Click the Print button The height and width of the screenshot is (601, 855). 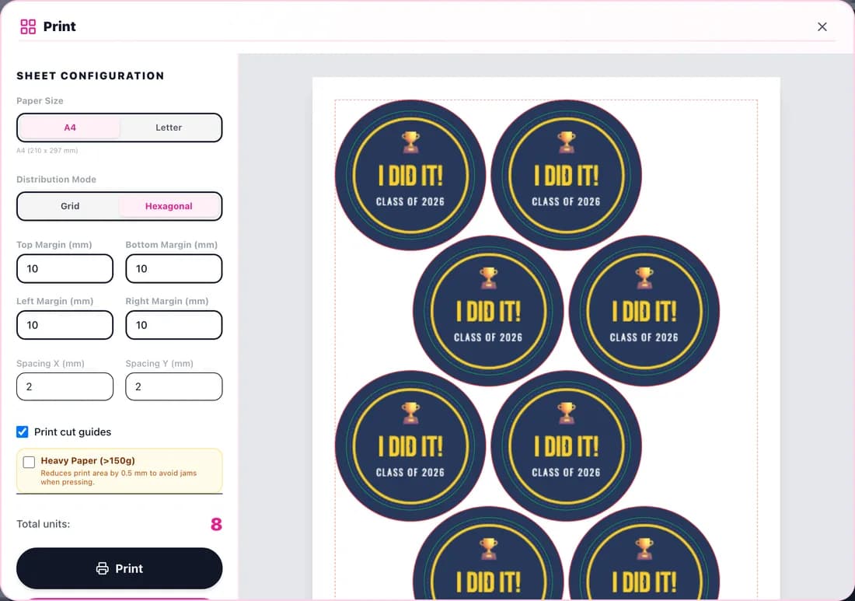tap(120, 568)
